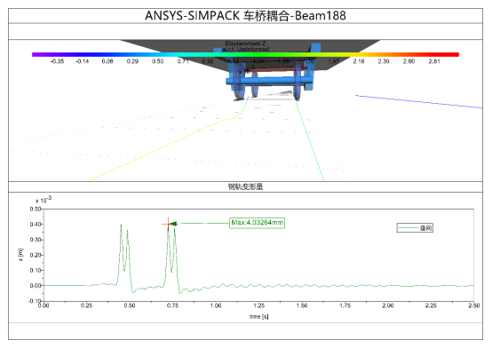
Task: Click the 0.75 x-axis tick value
Action: click(x=172, y=305)
